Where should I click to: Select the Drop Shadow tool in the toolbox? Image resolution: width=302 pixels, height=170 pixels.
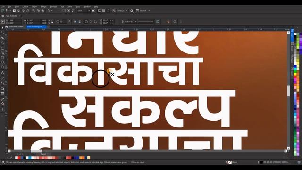tap(2, 89)
